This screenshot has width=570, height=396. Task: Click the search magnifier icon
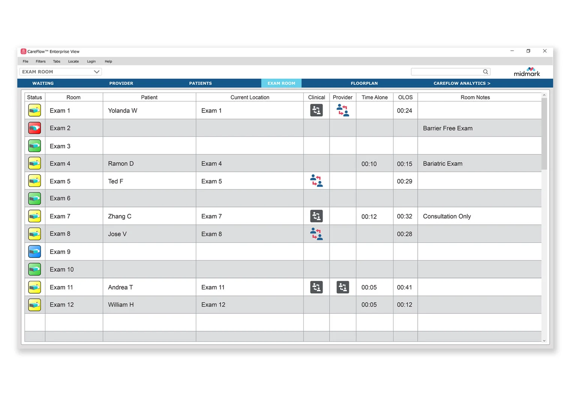(x=485, y=72)
